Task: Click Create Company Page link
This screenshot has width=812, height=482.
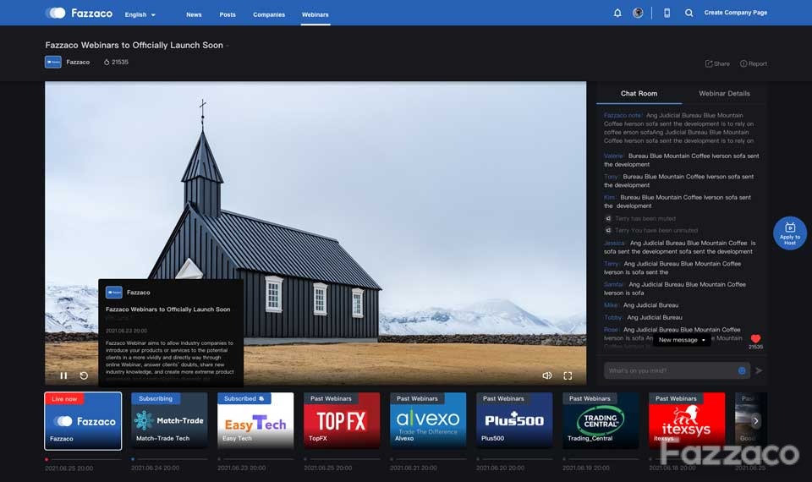Action: [x=735, y=13]
